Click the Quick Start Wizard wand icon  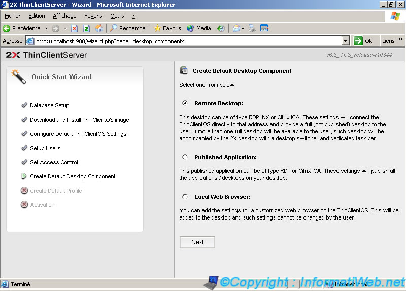pos(19,77)
